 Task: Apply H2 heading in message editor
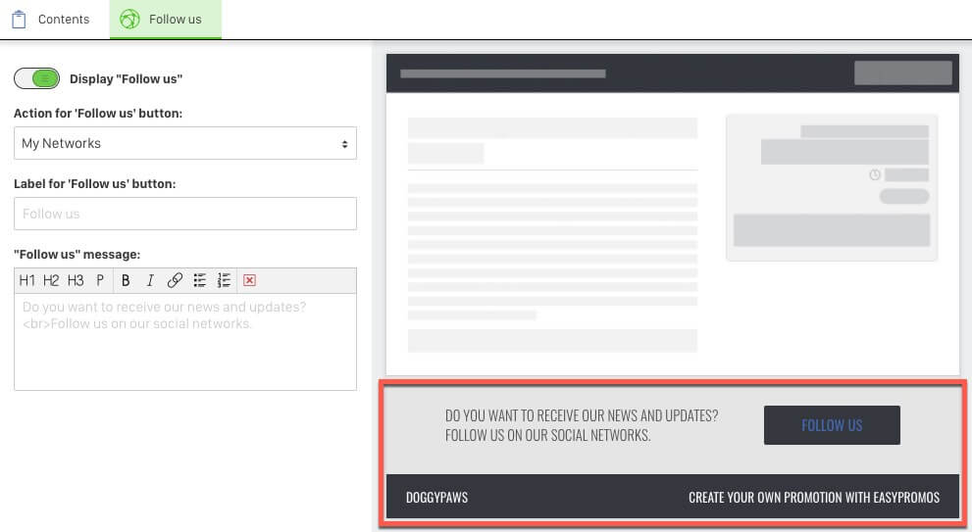click(51, 280)
